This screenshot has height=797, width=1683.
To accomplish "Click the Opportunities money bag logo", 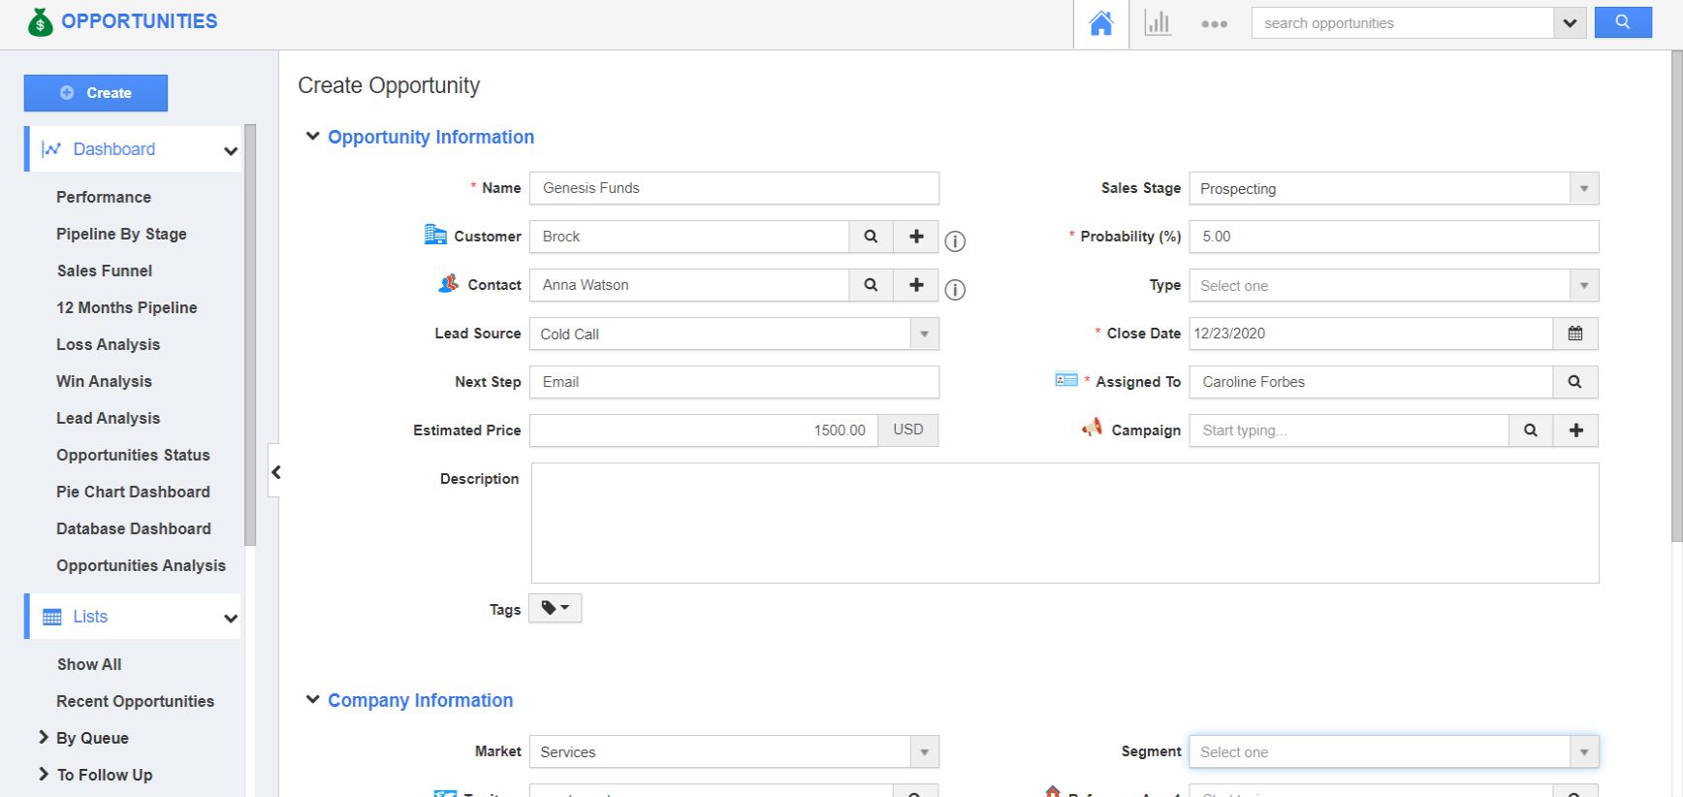I will click(x=41, y=21).
